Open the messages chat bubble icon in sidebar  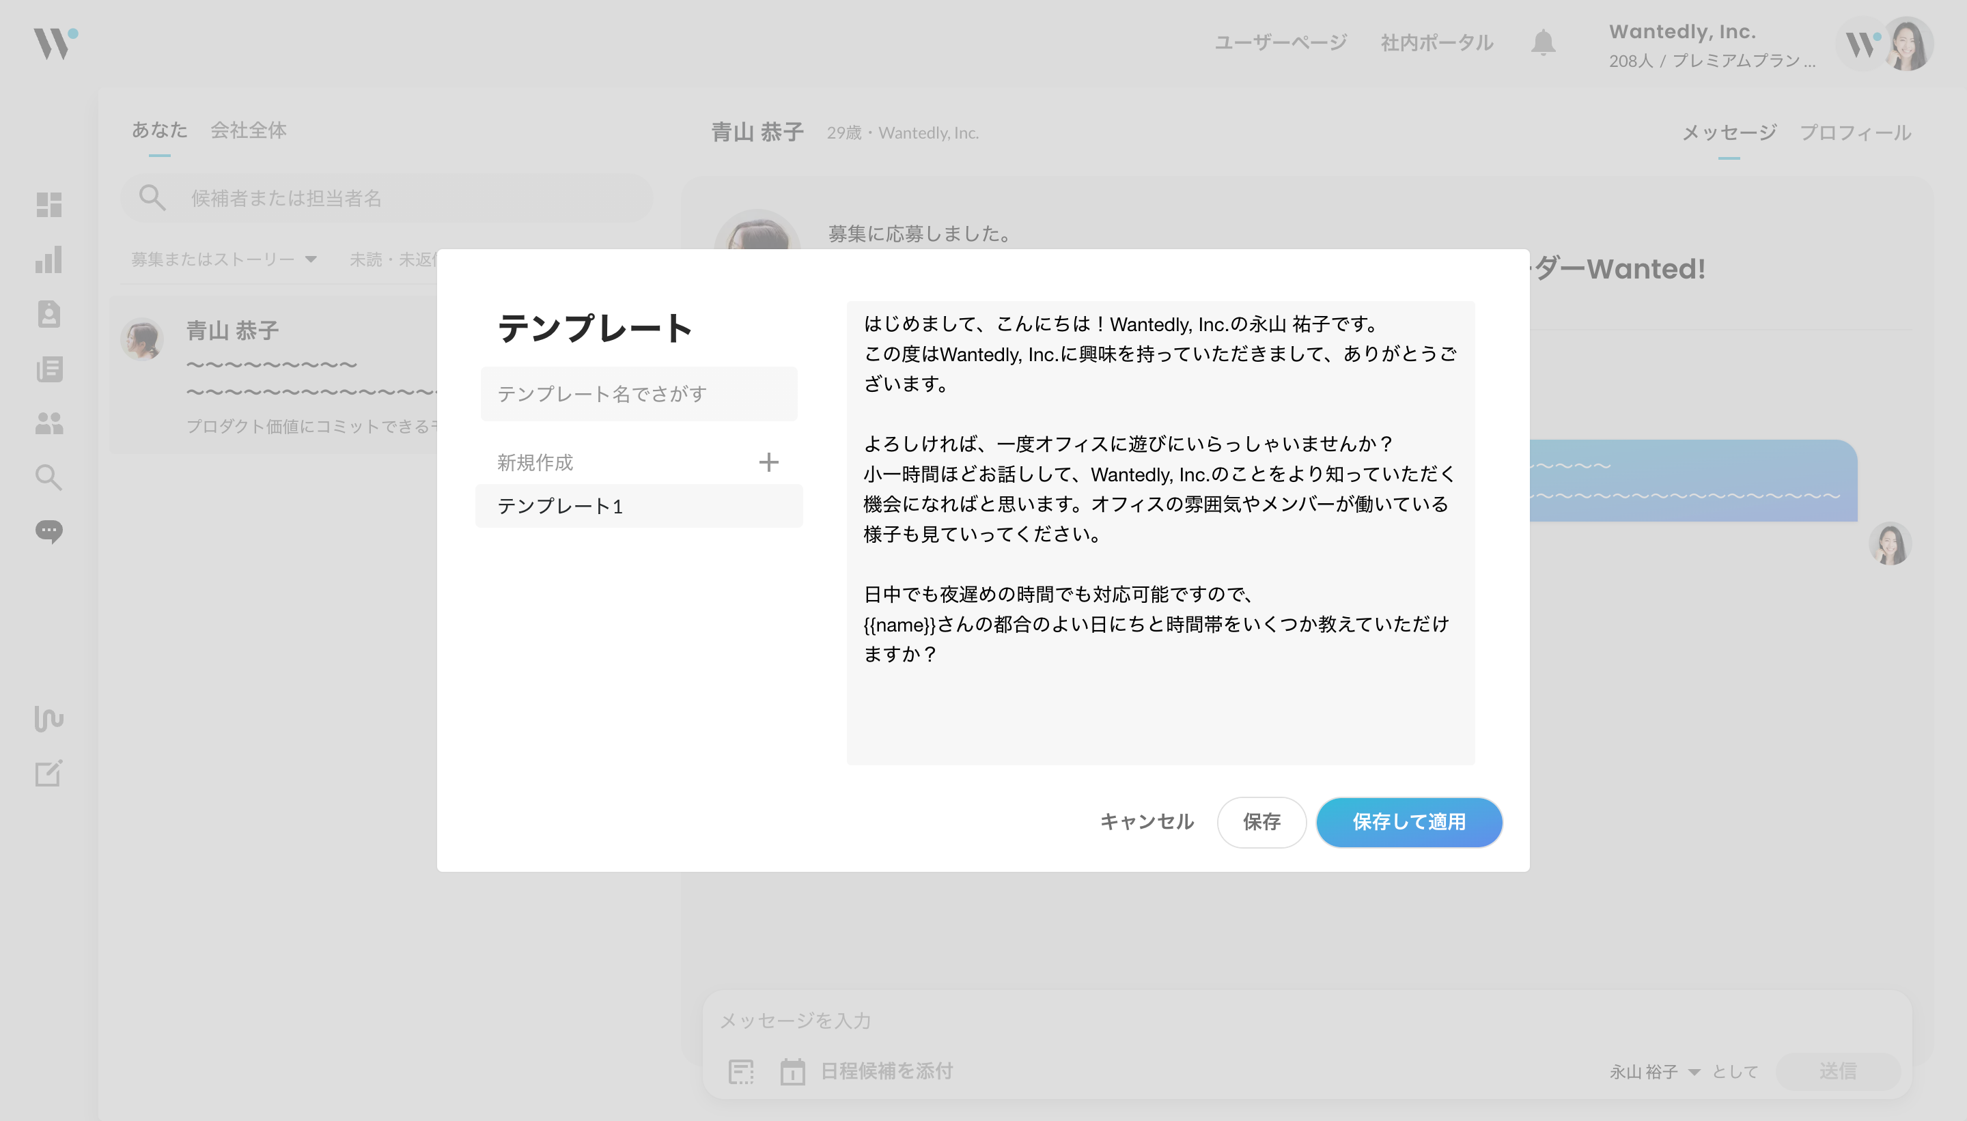[x=49, y=532]
